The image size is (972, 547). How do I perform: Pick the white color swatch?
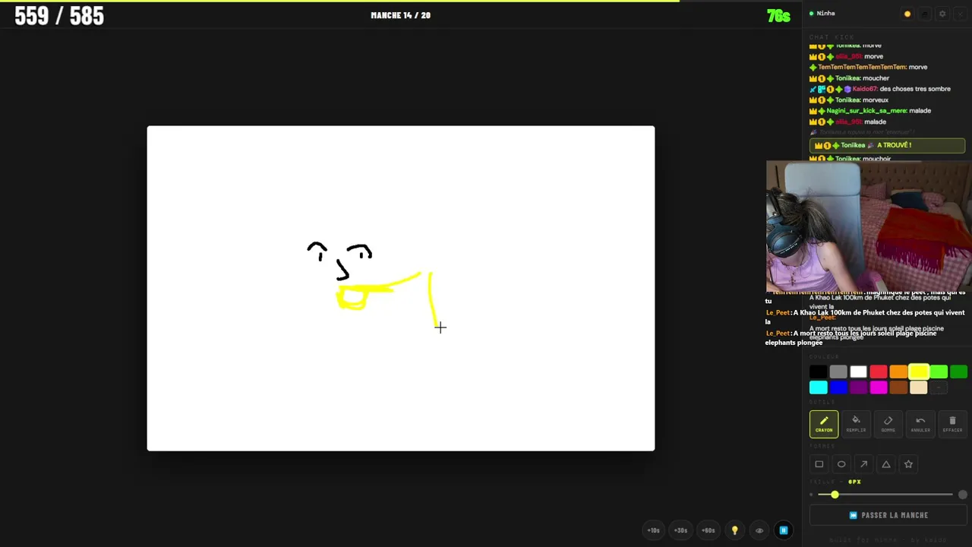tap(858, 372)
